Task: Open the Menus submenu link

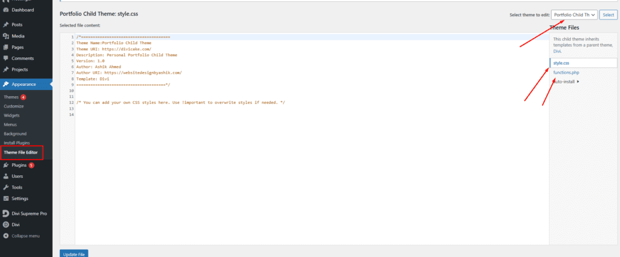Action: click(x=10, y=125)
